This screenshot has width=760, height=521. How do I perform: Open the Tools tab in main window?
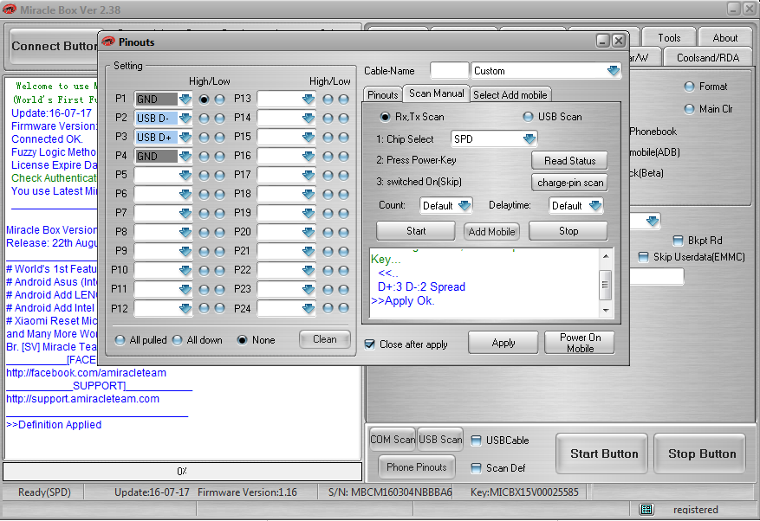[x=669, y=38]
